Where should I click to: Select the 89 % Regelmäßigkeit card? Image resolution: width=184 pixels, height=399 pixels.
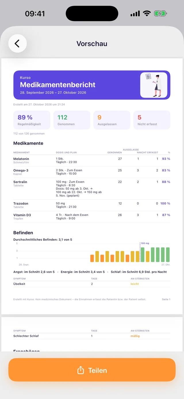(32, 120)
